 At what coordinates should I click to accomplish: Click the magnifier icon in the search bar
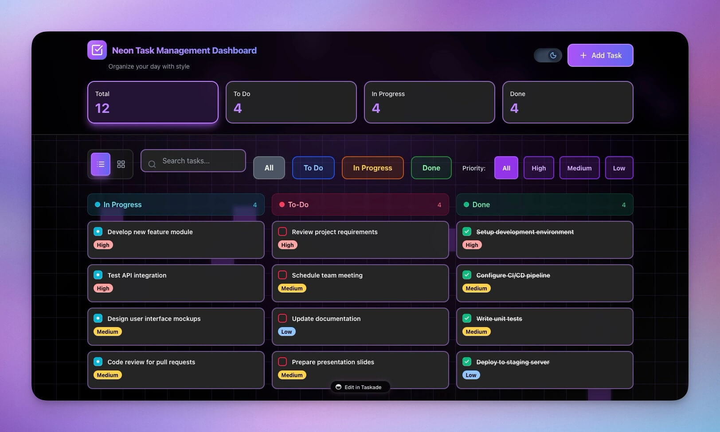(x=152, y=164)
